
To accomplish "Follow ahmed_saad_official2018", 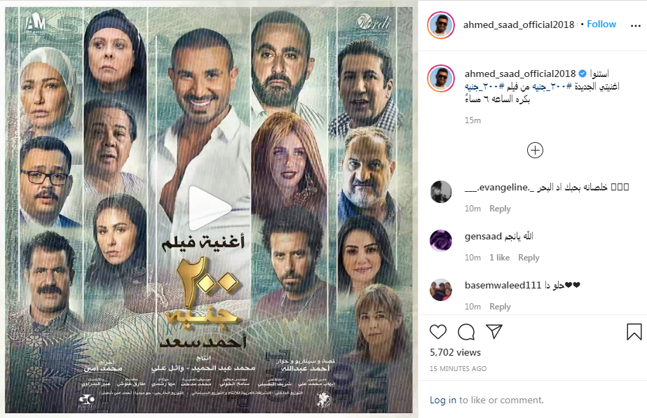I will click(601, 25).
